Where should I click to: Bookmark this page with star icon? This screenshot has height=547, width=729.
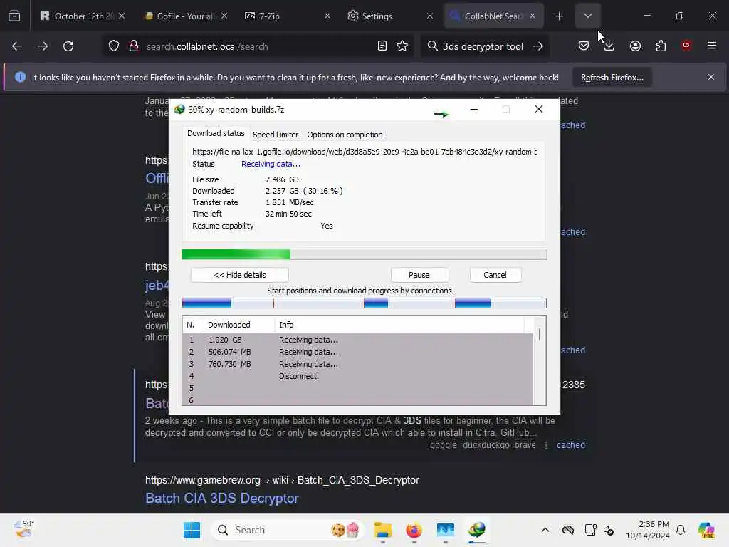(x=402, y=46)
